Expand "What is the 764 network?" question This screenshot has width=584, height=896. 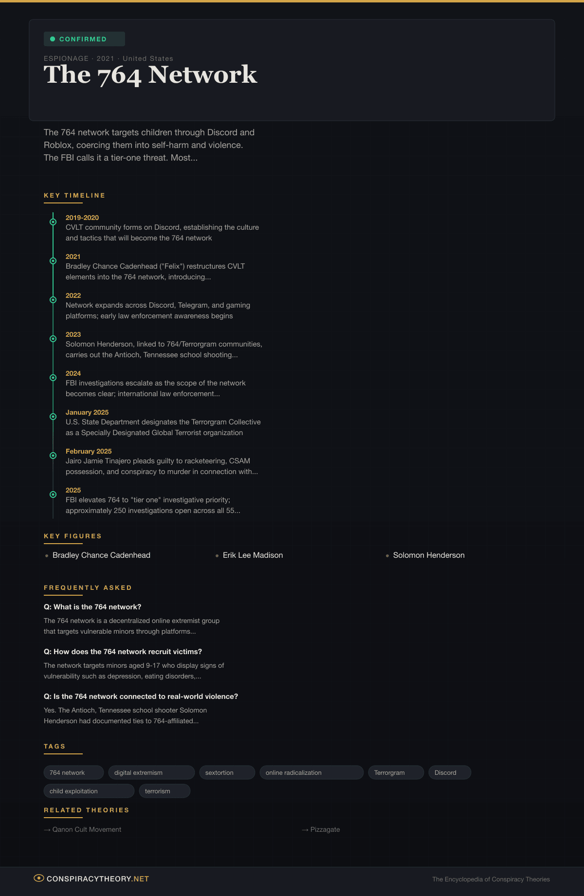[92, 607]
